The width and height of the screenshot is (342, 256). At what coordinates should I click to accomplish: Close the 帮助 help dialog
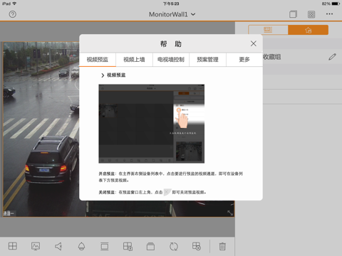tap(254, 43)
